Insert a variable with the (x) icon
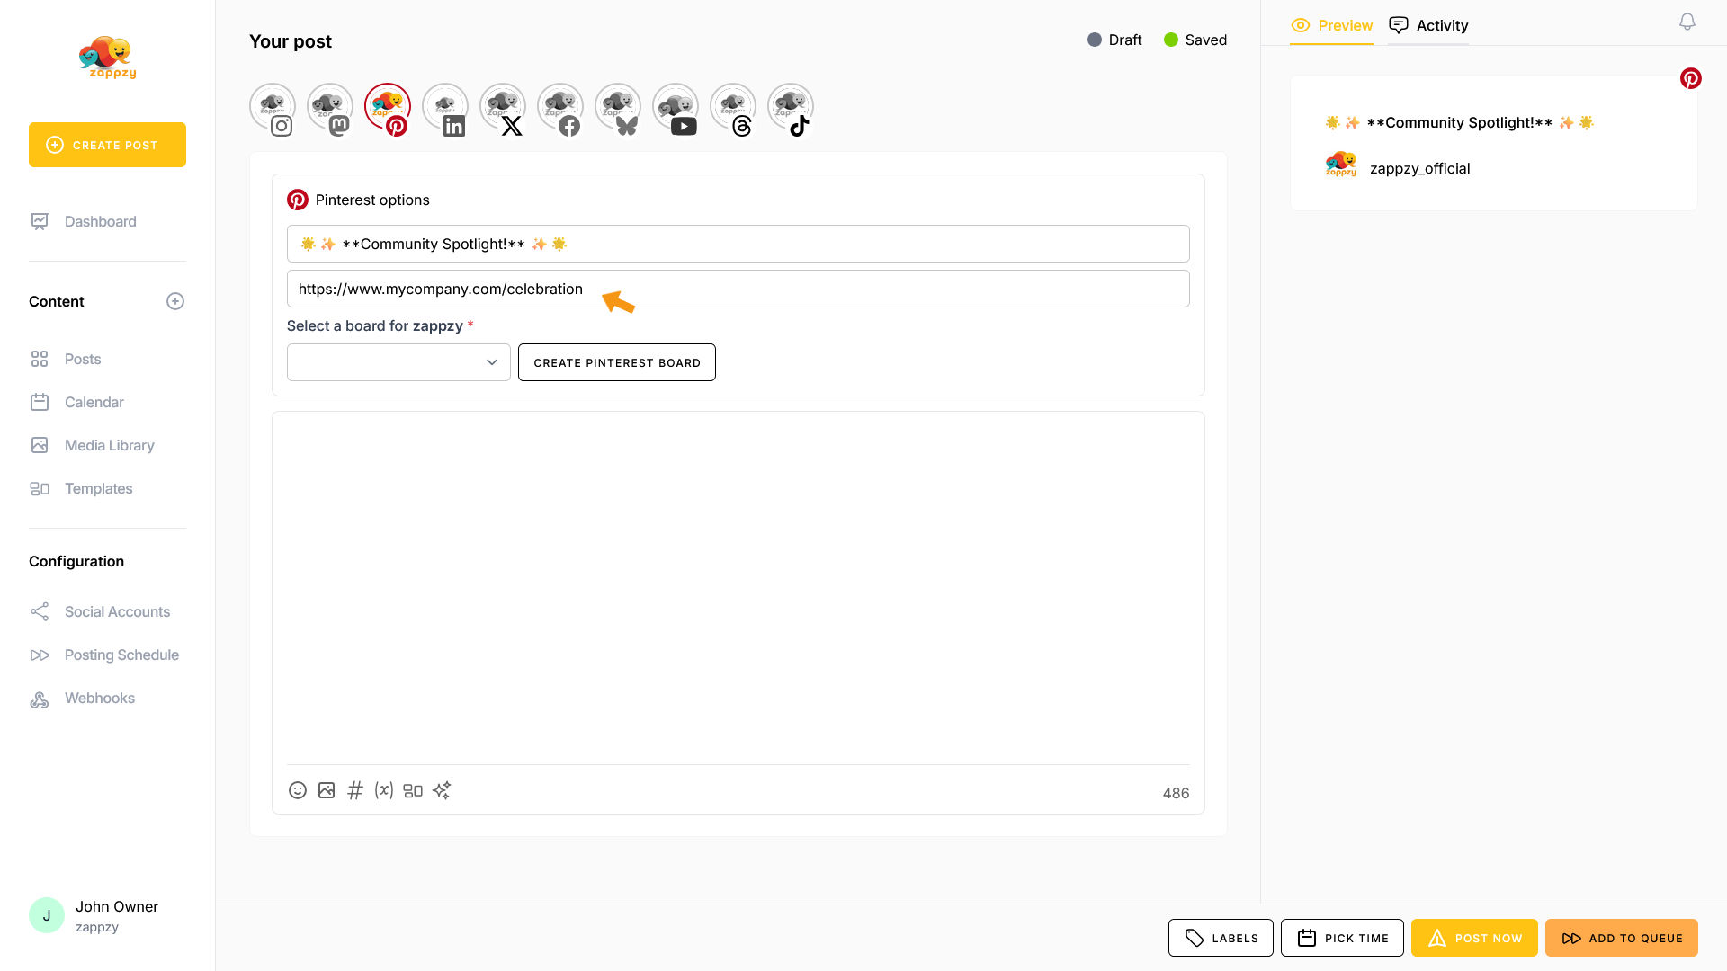 pyautogui.click(x=384, y=790)
